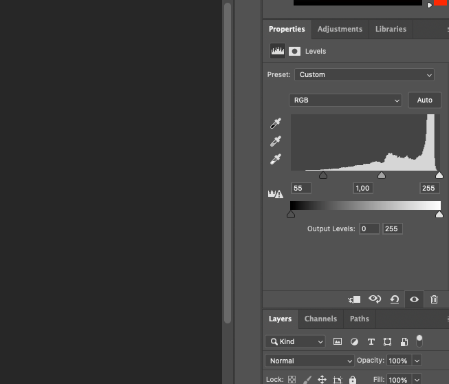The image size is (449, 384).
Task: Open the Normal blending mode dropdown
Action: [x=309, y=361]
